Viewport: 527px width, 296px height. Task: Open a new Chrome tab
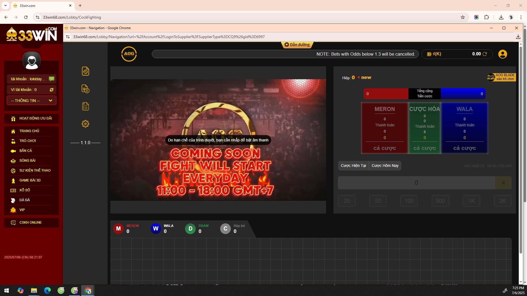point(80,5)
